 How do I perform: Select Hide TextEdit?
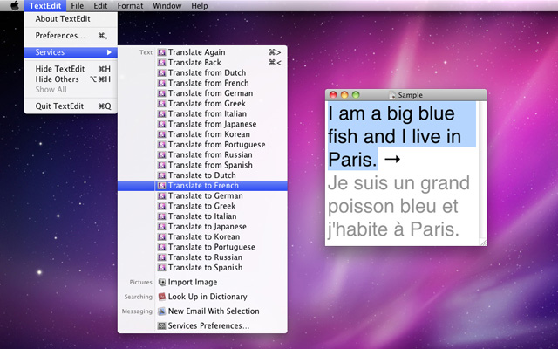click(71, 69)
